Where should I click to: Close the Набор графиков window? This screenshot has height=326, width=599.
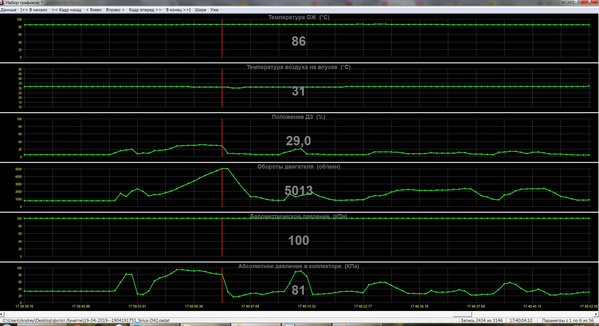point(589,2)
